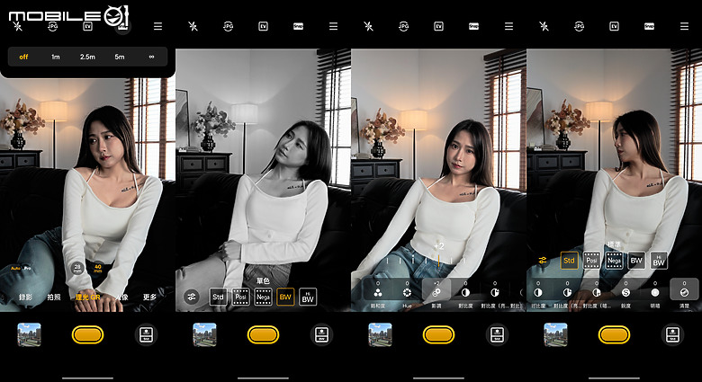Tap yellow shutter button in snap-distance screen
The image size is (702, 382).
point(88,334)
